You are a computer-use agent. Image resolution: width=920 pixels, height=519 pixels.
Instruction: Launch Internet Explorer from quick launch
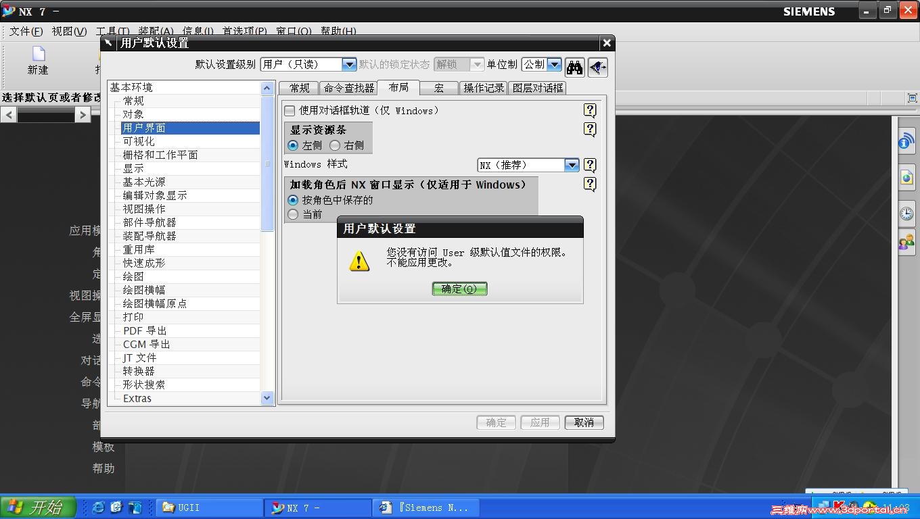click(99, 507)
